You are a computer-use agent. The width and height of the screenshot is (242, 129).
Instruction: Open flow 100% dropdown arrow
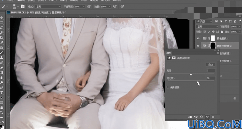coord(110,6)
